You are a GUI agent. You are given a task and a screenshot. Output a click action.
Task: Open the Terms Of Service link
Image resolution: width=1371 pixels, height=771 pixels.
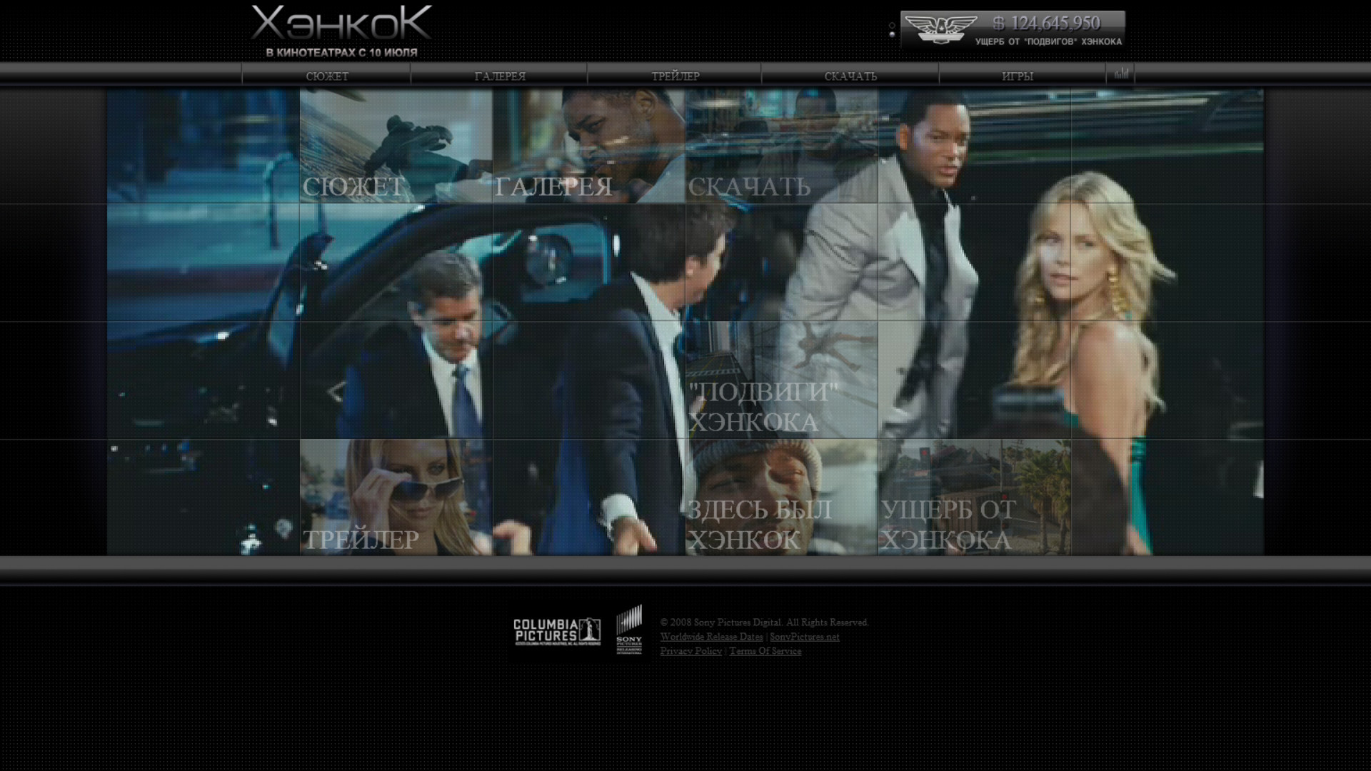[765, 650]
